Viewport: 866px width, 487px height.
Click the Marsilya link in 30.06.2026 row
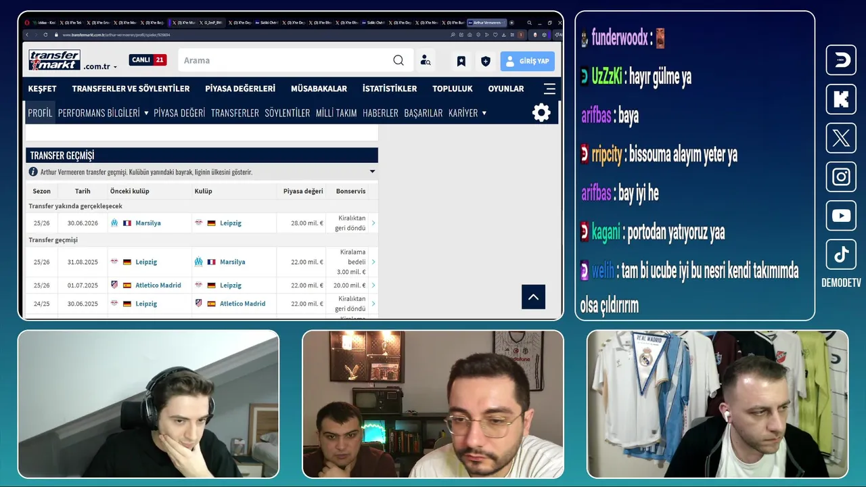[x=148, y=223]
